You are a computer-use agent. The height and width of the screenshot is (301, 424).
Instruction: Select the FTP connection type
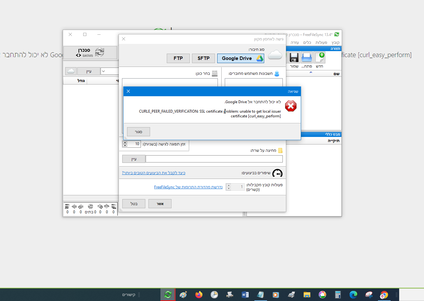click(x=178, y=58)
